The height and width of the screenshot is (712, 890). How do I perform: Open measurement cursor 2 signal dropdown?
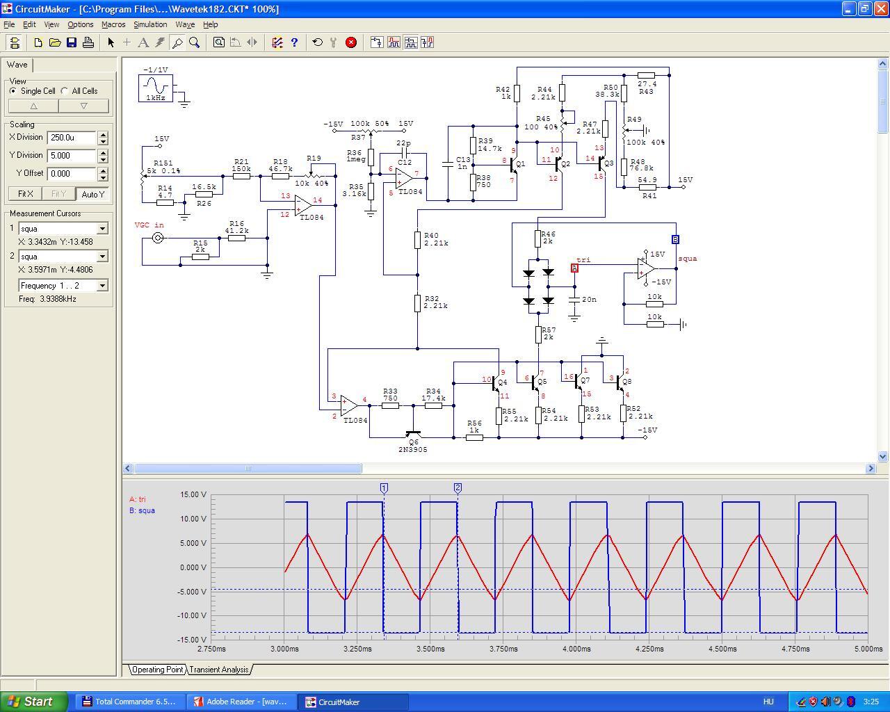[x=102, y=257]
